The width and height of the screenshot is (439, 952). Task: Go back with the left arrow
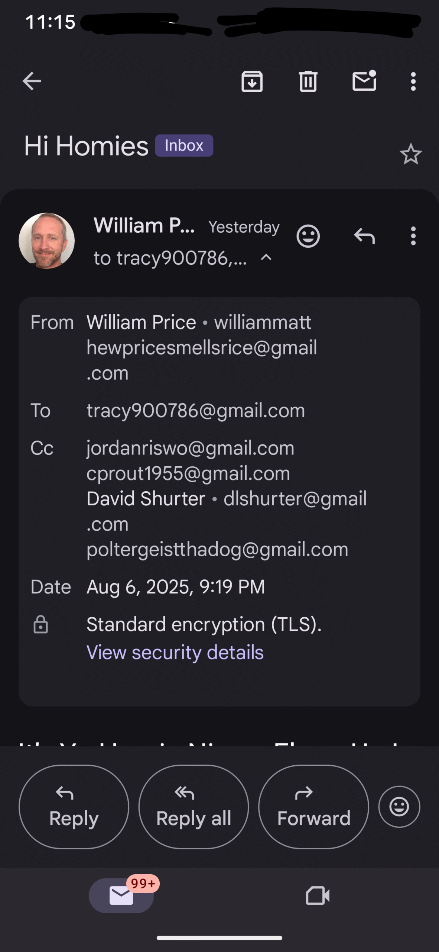(x=32, y=81)
